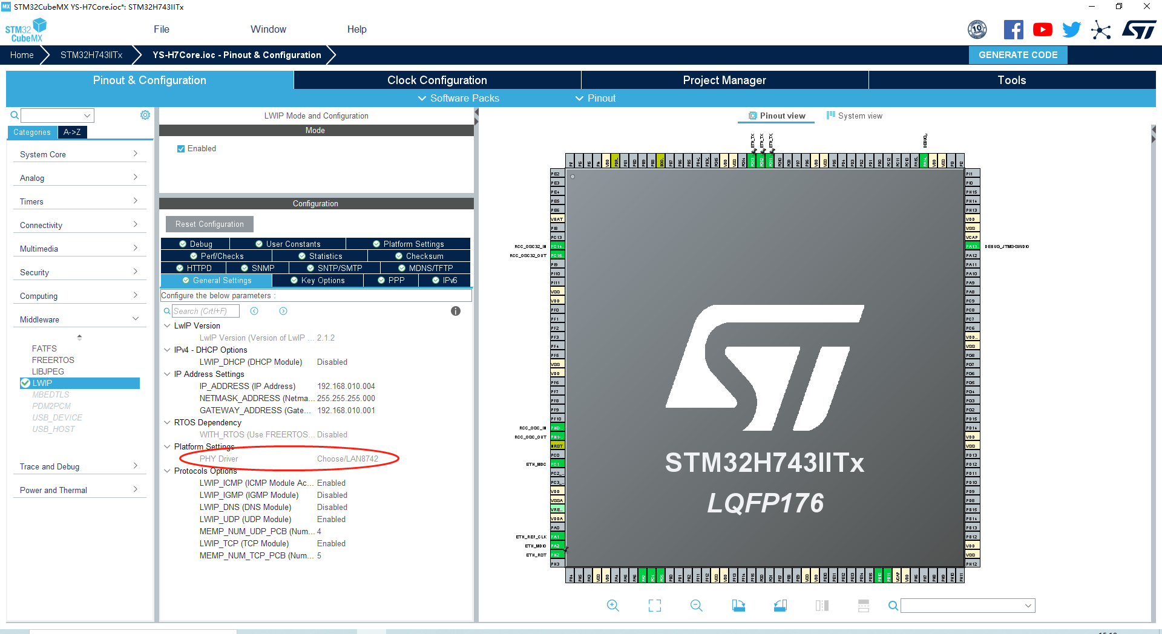Viewport: 1162px width, 634px height.
Task: Expand the Analog category
Action: 79,178
